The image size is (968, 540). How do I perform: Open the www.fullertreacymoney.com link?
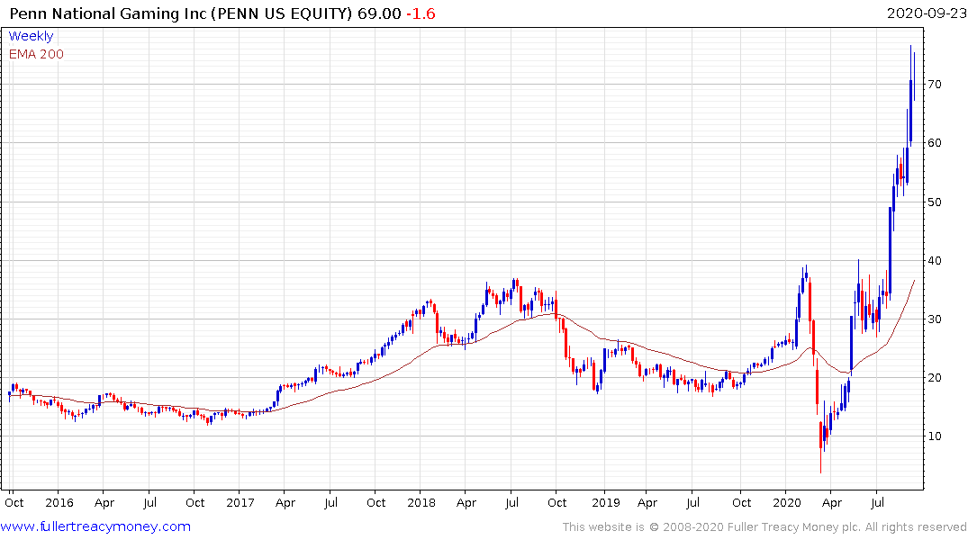click(x=95, y=526)
